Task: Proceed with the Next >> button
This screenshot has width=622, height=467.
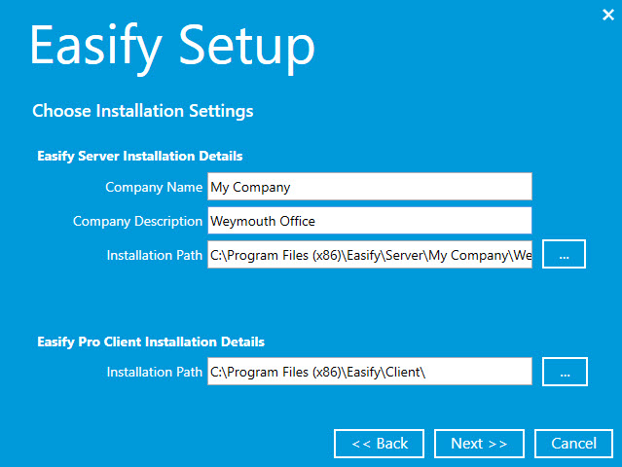Action: pyautogui.click(x=479, y=444)
